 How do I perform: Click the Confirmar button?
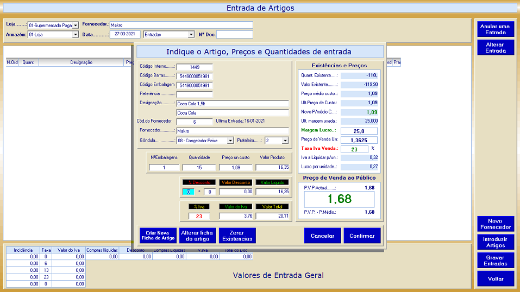(362, 236)
